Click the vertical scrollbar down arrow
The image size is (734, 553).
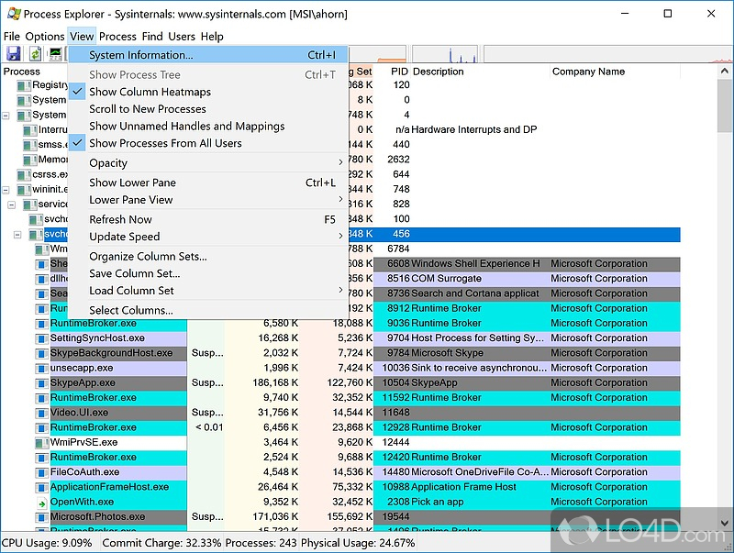(x=724, y=523)
